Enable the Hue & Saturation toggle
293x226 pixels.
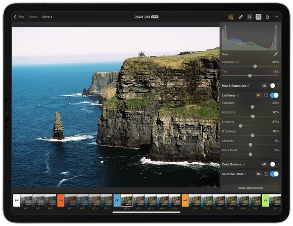pyautogui.click(x=274, y=86)
